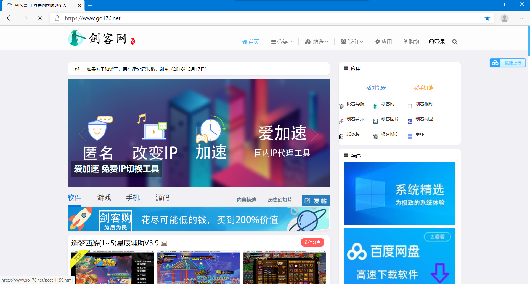Switch to the 源码 tab
Screen dimensions: 530x284
[x=163, y=198]
